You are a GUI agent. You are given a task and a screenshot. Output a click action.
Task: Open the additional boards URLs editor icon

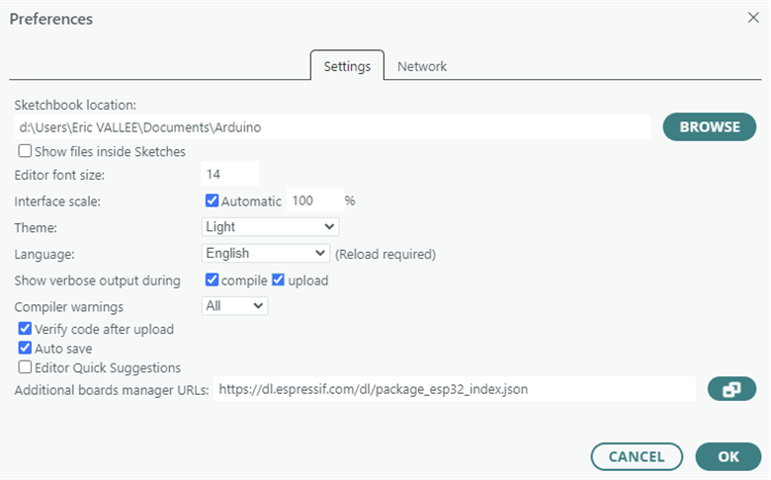(x=731, y=389)
